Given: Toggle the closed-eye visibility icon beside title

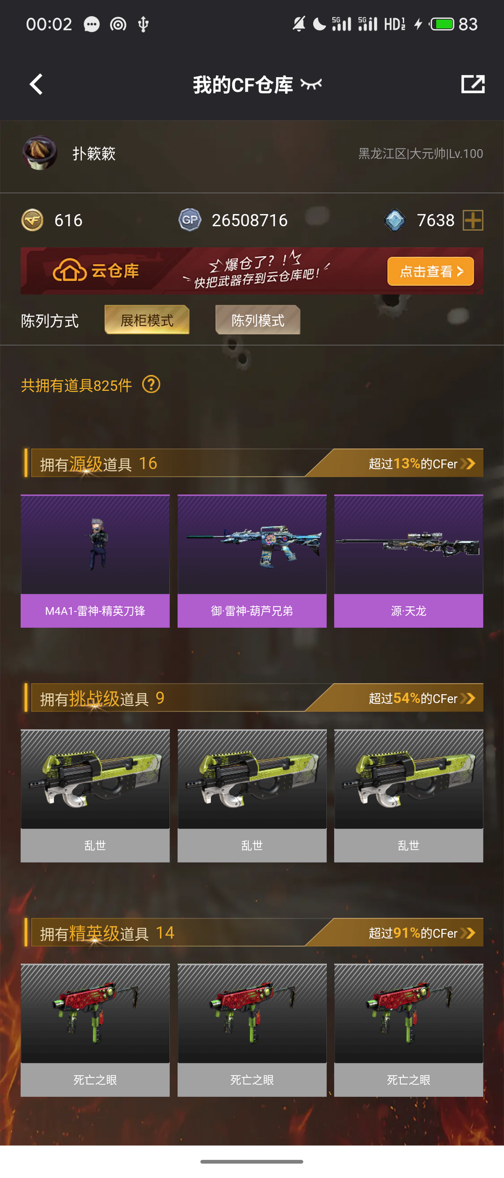Looking at the screenshot, I should pos(311,84).
